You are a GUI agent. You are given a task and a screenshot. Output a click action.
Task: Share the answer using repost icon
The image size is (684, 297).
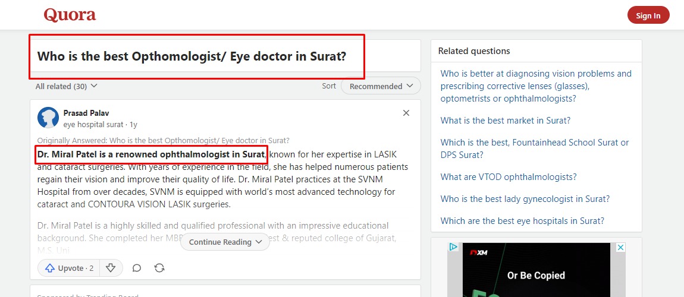pyautogui.click(x=159, y=268)
